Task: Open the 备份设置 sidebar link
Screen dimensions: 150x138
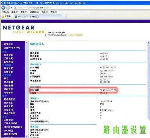Action: (8, 106)
